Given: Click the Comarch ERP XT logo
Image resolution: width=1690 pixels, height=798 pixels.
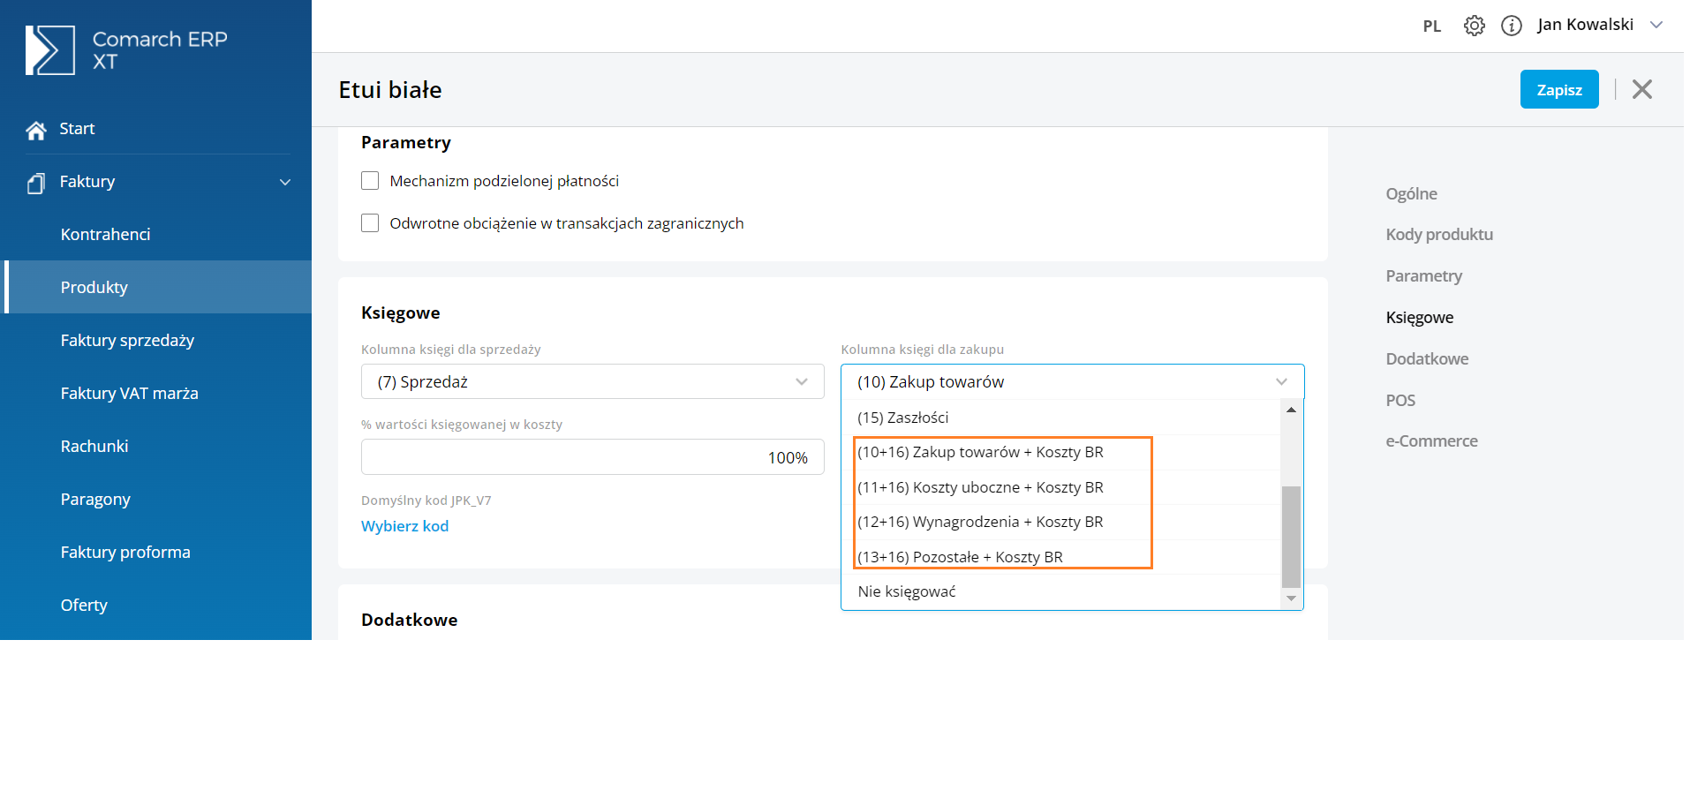Looking at the screenshot, I should [126, 50].
